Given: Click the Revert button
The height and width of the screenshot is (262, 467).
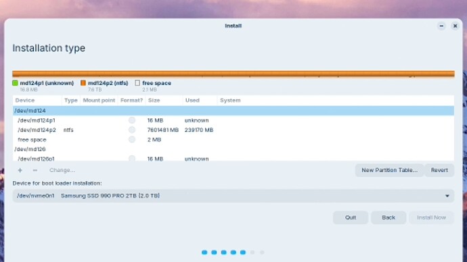Looking at the screenshot, I should [x=439, y=170].
